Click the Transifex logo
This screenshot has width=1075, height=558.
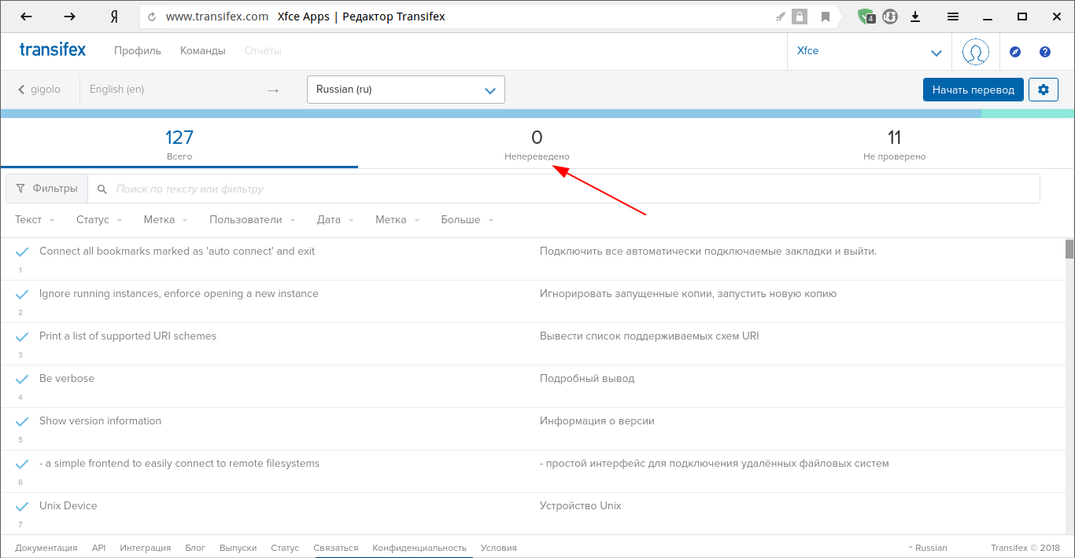[53, 50]
